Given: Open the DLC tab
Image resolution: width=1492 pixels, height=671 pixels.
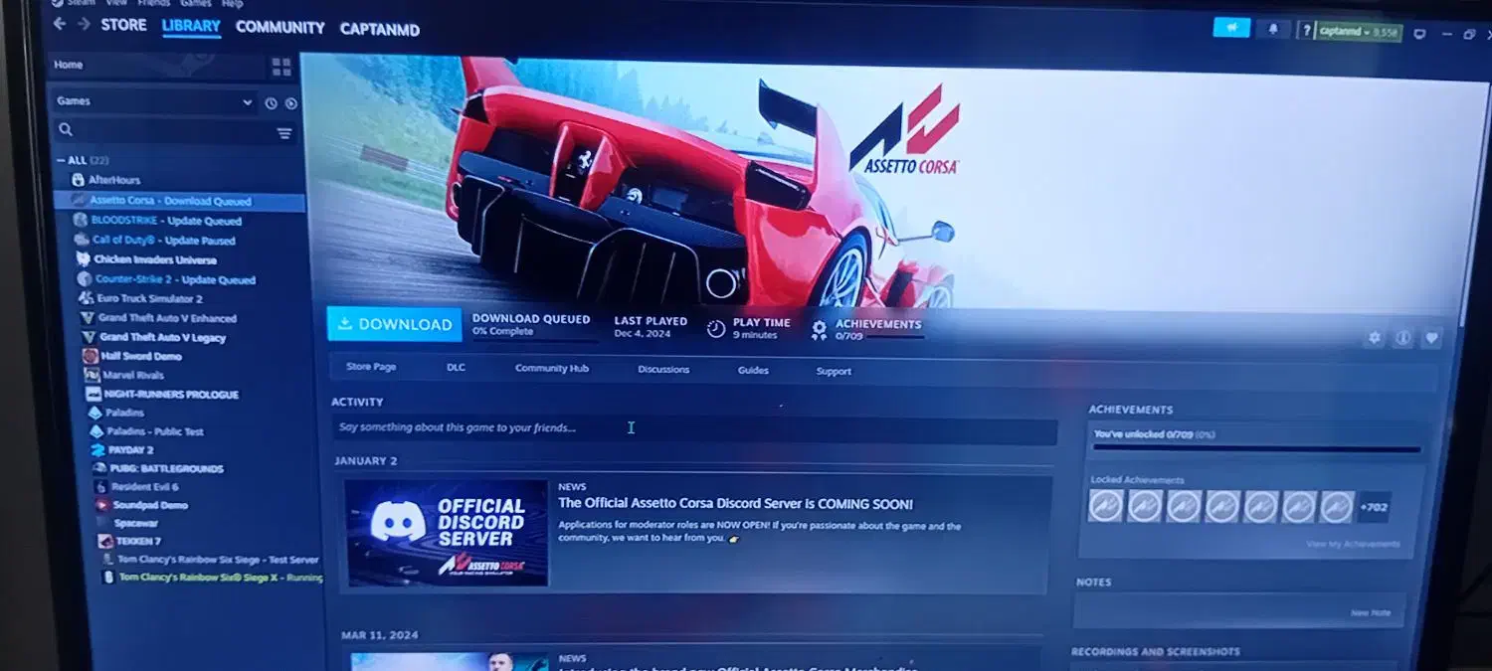Looking at the screenshot, I should point(456,368).
